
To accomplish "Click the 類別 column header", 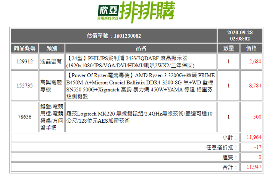I will 52,48.
